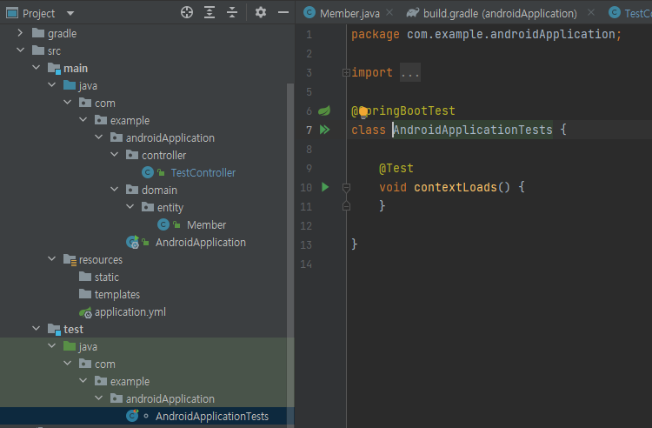Viewport: 652px width, 428px height.
Task: Run contextLoads test via gutter play icon
Action: 325,187
